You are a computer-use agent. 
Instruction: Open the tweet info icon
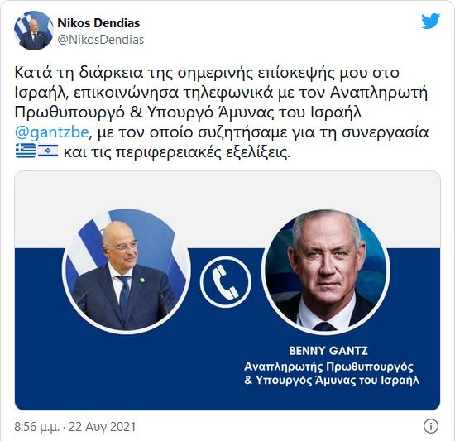coord(431,426)
